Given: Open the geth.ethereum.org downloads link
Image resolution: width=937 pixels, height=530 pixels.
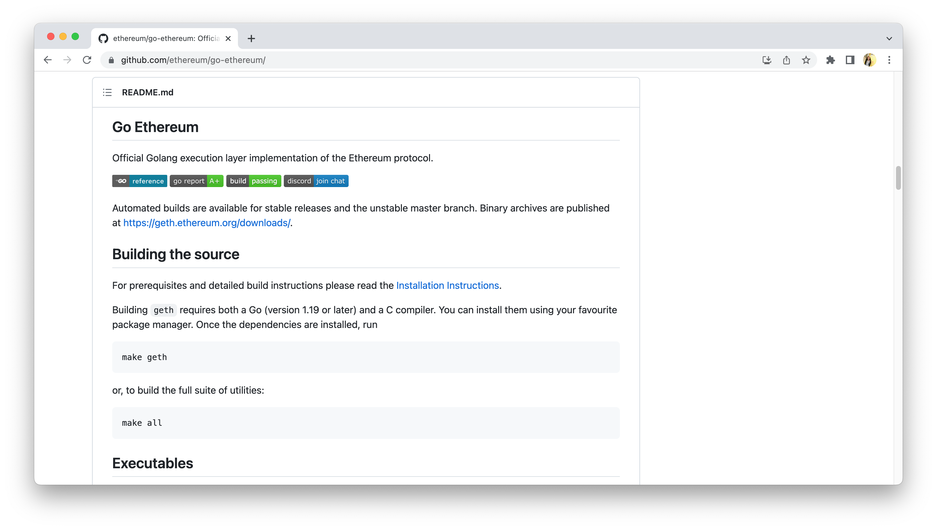Looking at the screenshot, I should [x=206, y=223].
